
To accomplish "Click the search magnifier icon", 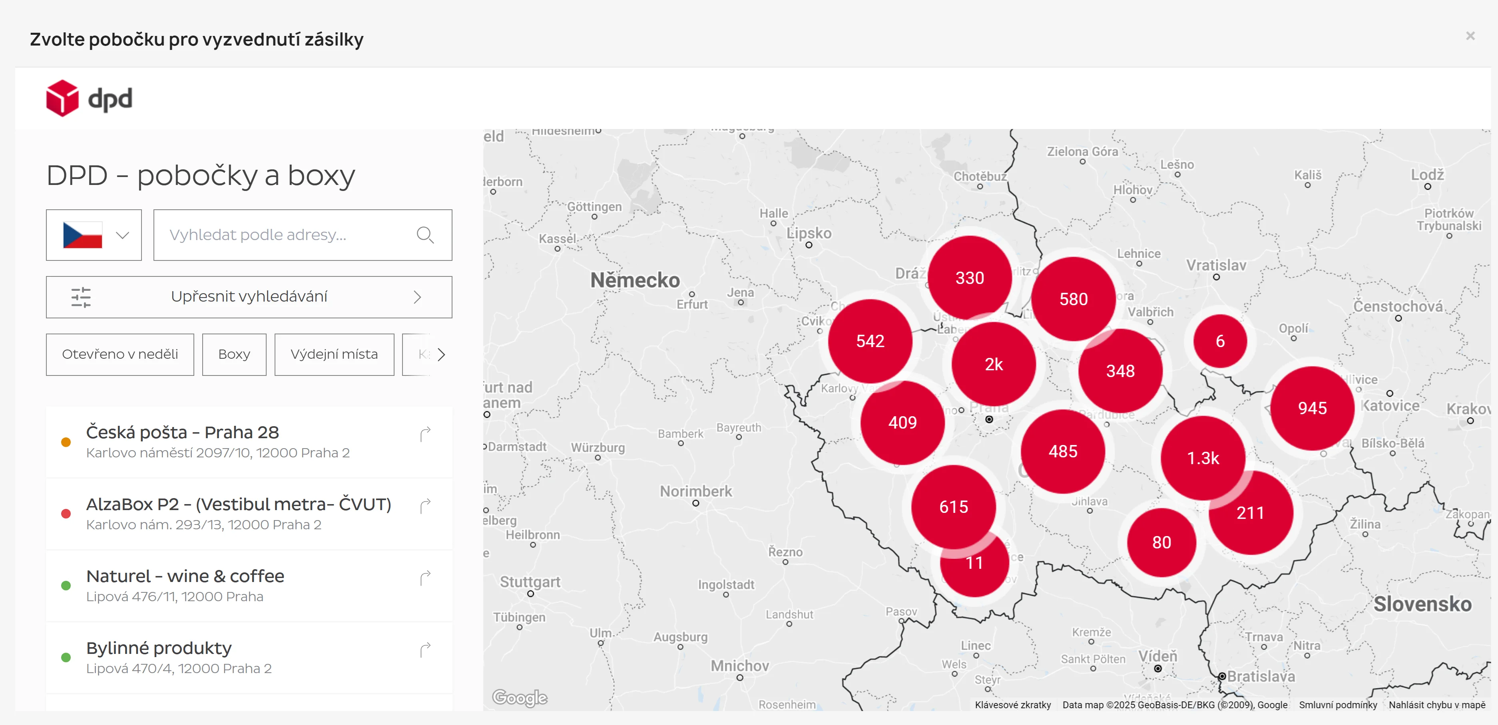I will [x=425, y=235].
